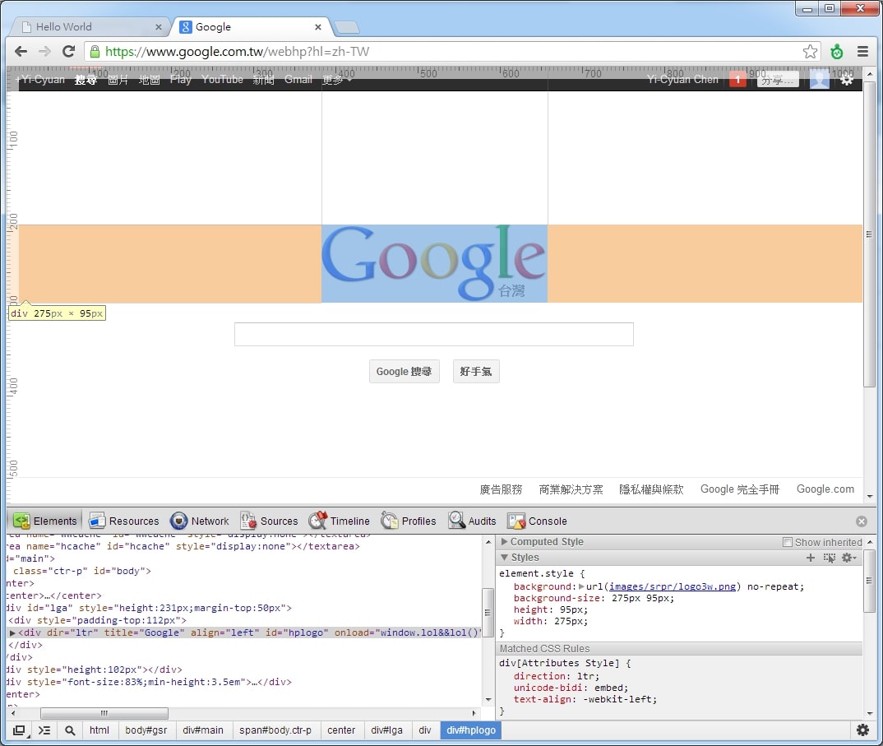Click the Google 搜尋 button
This screenshot has height=746, width=883.
click(x=404, y=371)
